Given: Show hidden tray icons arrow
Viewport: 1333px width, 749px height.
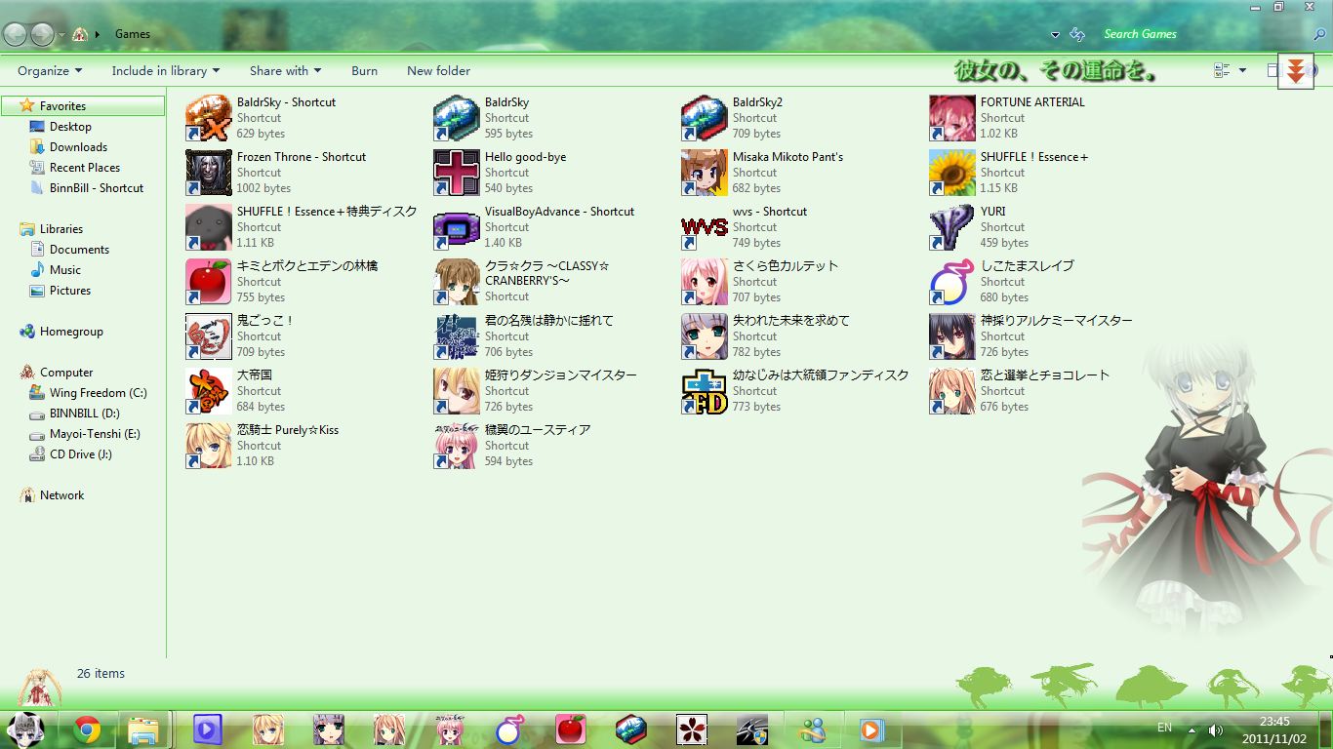Looking at the screenshot, I should [1192, 729].
